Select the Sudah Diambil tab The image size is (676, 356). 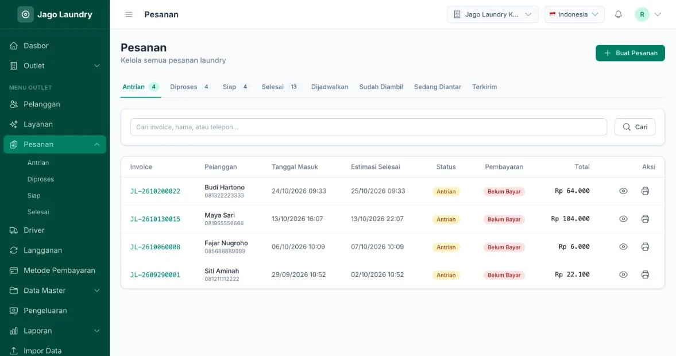click(381, 87)
